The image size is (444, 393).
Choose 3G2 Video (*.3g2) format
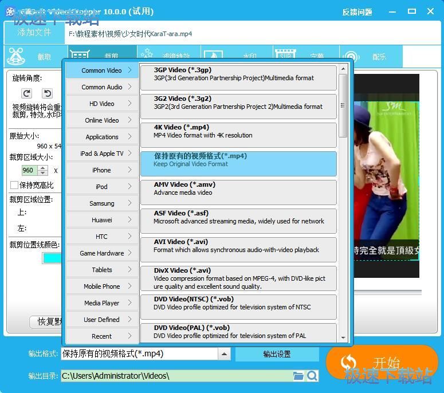coord(238,107)
